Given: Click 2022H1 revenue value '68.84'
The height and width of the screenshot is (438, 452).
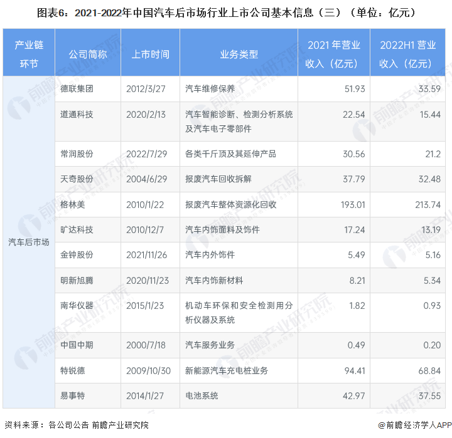Looking at the screenshot, I should [x=429, y=370].
